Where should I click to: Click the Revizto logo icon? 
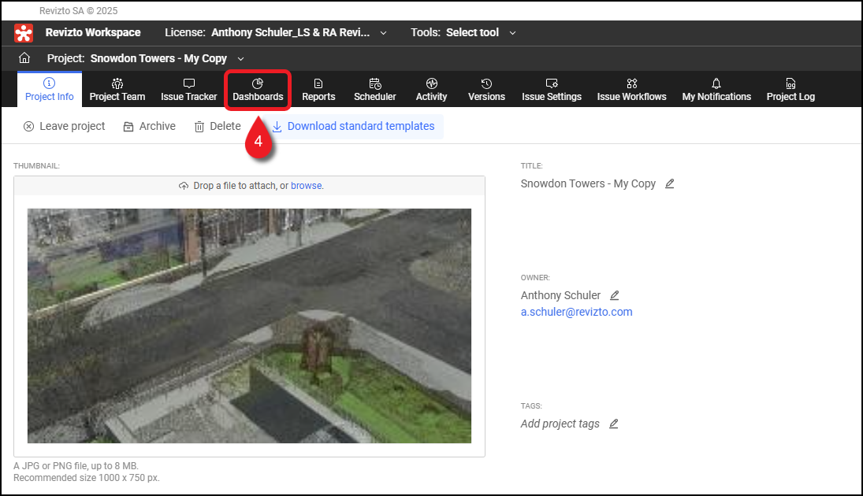pyautogui.click(x=24, y=33)
